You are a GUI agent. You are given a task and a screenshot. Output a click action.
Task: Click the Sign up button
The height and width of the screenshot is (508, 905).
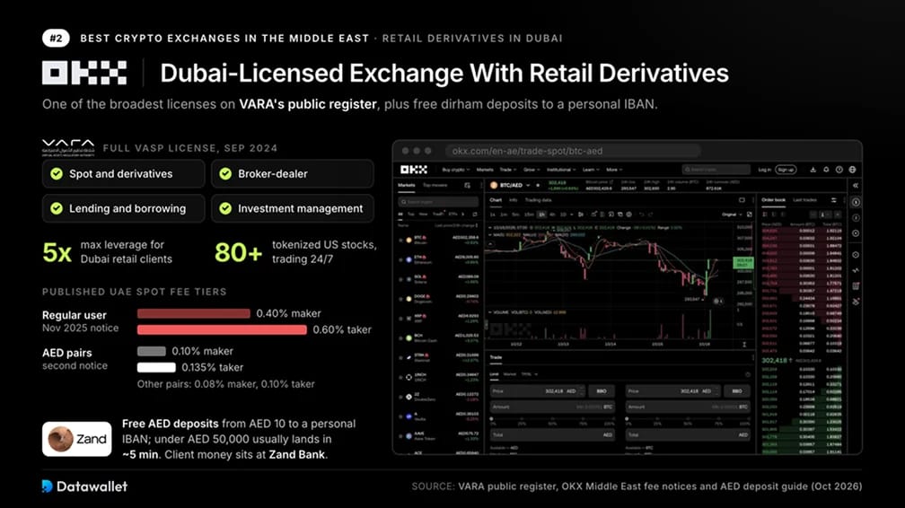click(x=786, y=170)
